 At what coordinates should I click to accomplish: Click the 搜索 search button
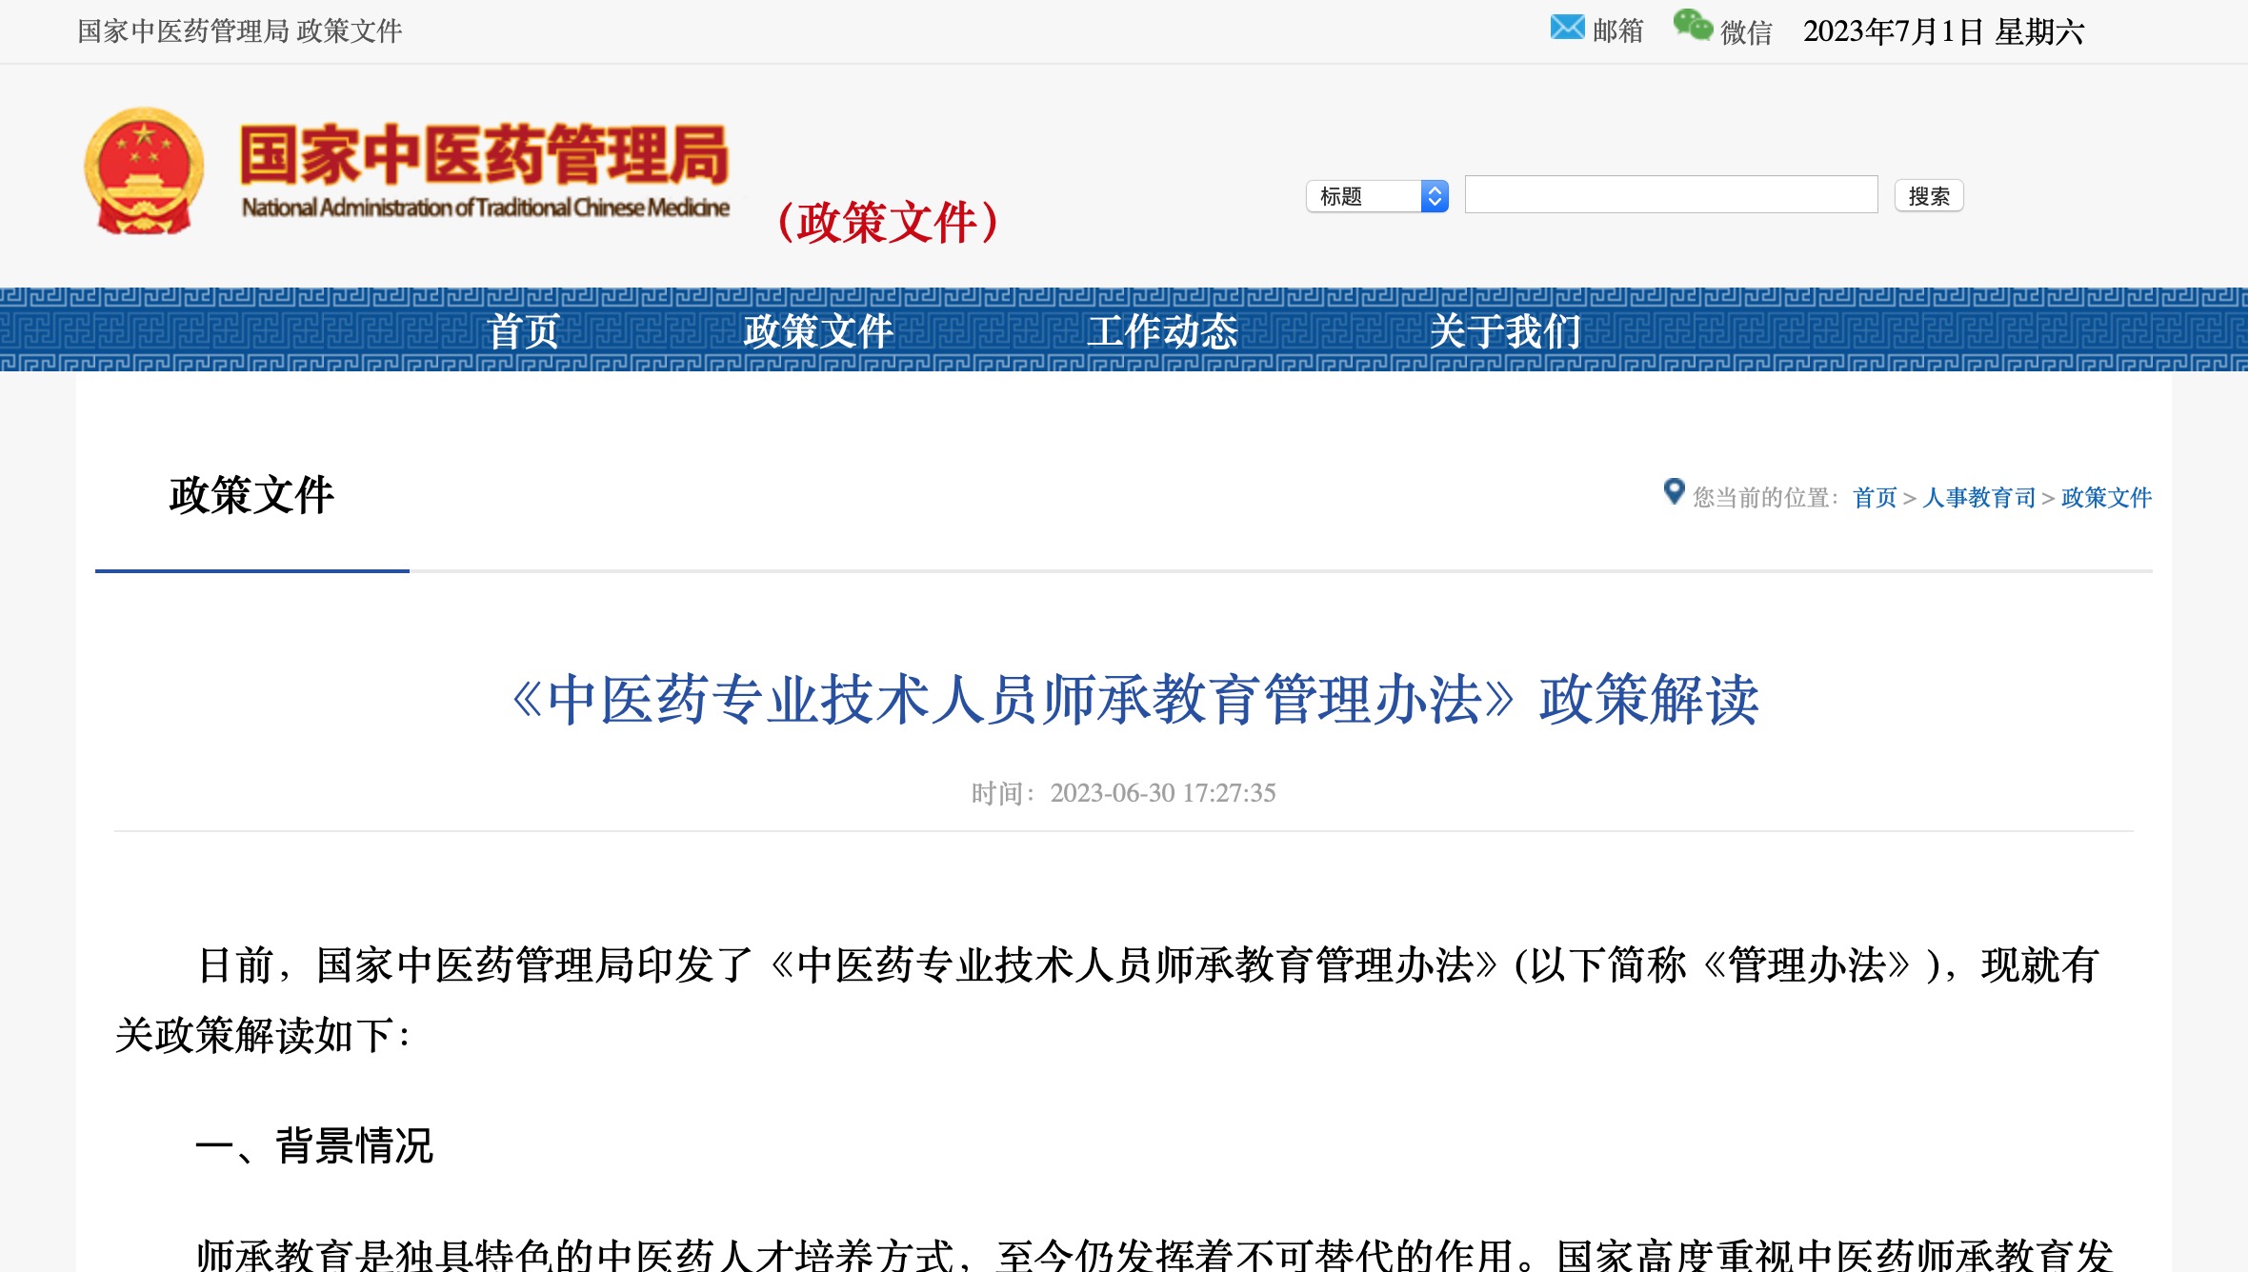[1929, 196]
